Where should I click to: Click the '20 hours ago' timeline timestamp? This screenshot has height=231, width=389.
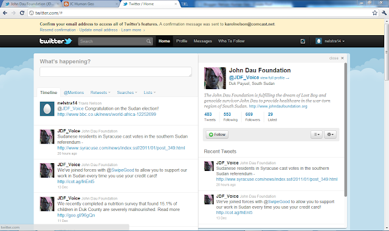67,153
